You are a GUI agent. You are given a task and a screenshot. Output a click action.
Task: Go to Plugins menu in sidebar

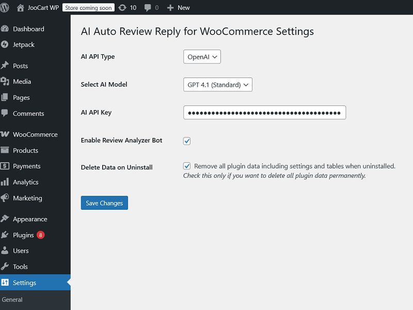[x=23, y=235]
